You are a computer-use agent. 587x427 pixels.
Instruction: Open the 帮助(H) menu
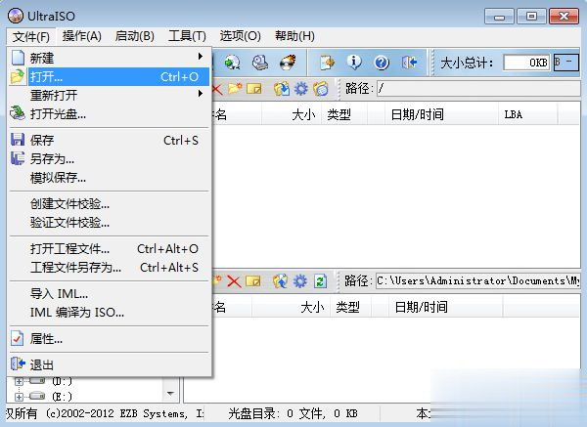(x=294, y=36)
